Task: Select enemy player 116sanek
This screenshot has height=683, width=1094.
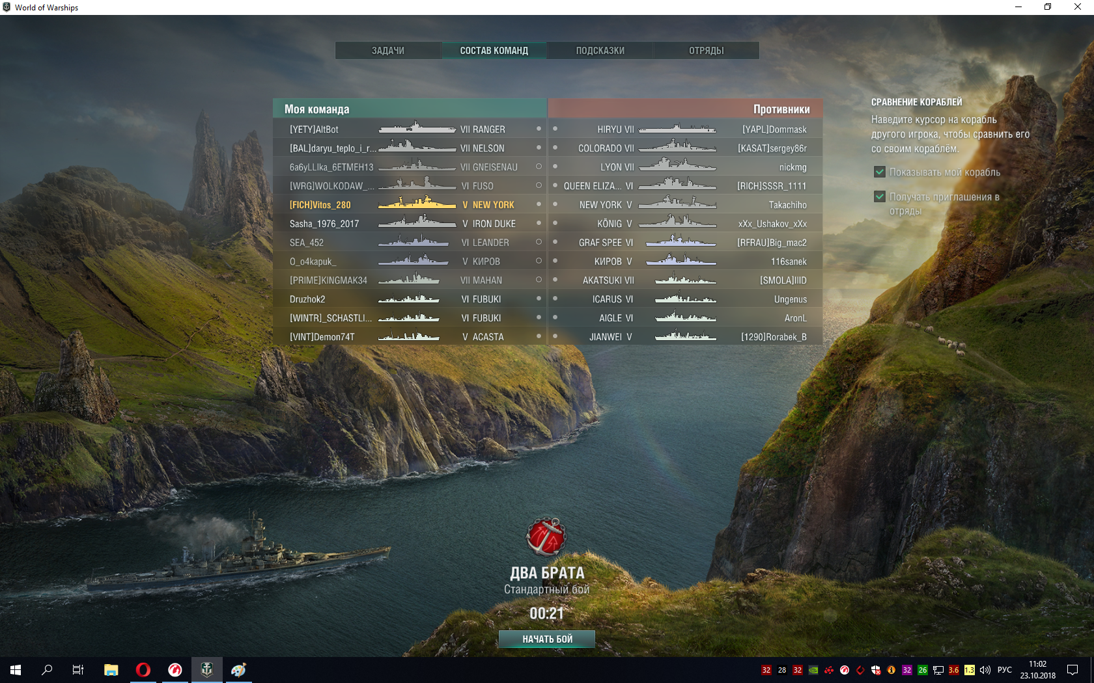Action: click(789, 261)
